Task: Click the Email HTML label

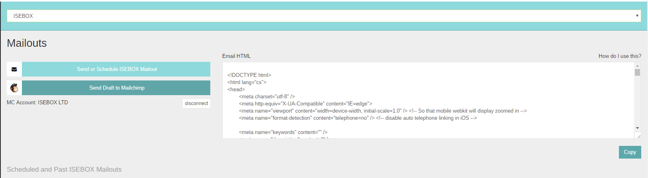Action: pos(237,56)
